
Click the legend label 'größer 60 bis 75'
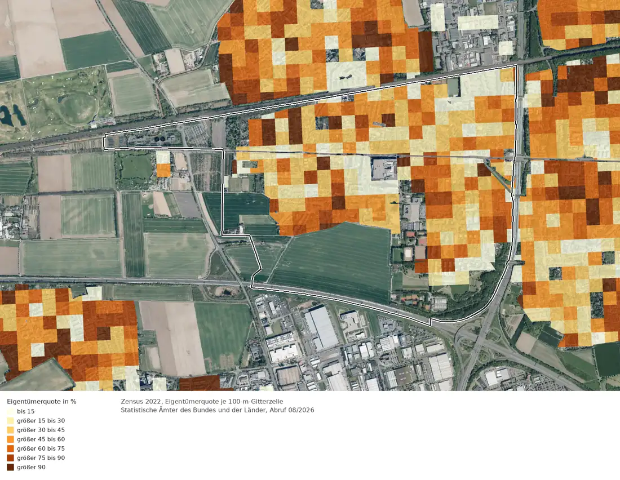41,448
